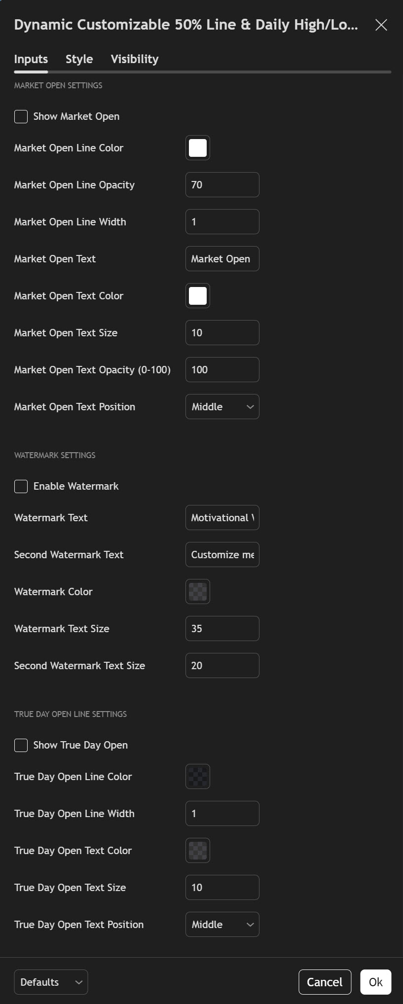
Task: Open the Watermark Color swatch
Action: (198, 592)
